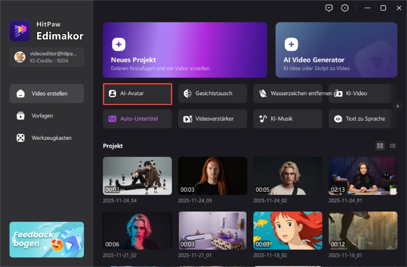407x267 pixels.
Task: Click the HitPaw Edimakor logo icon
Action: coord(20,31)
